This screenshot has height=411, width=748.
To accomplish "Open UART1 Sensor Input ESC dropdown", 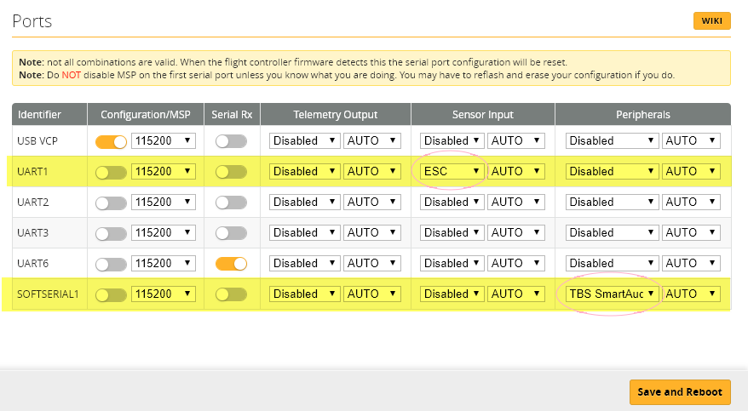I will click(452, 171).
